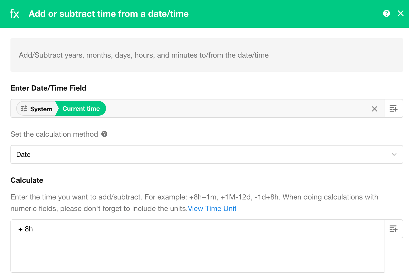Open field picker beside the Calculate box
Image resolution: width=409 pixels, height=278 pixels.
[x=393, y=229]
